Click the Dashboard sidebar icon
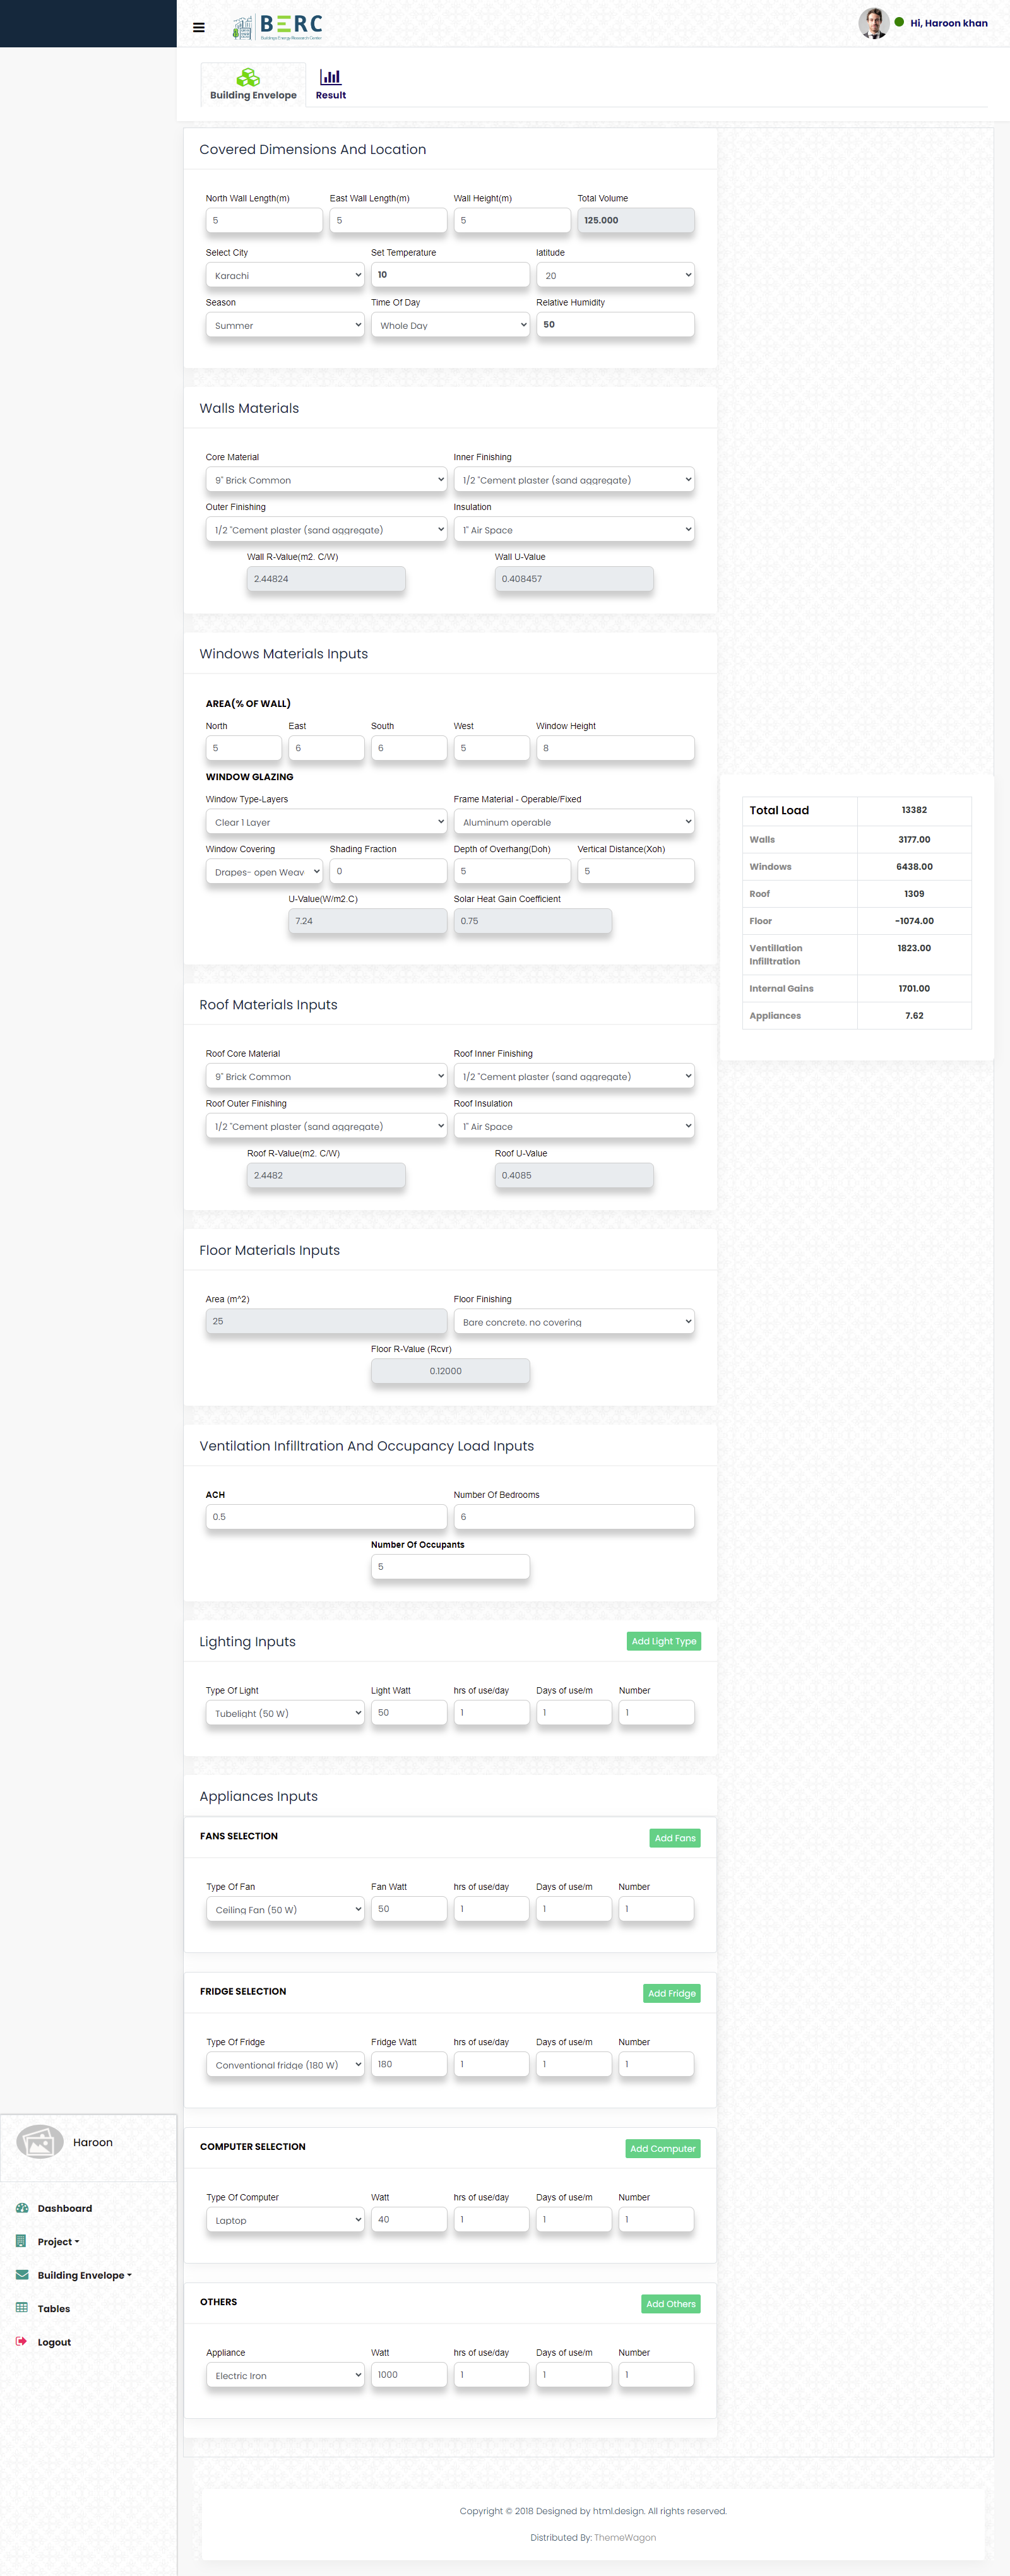This screenshot has width=1010, height=2576. 22,2207
